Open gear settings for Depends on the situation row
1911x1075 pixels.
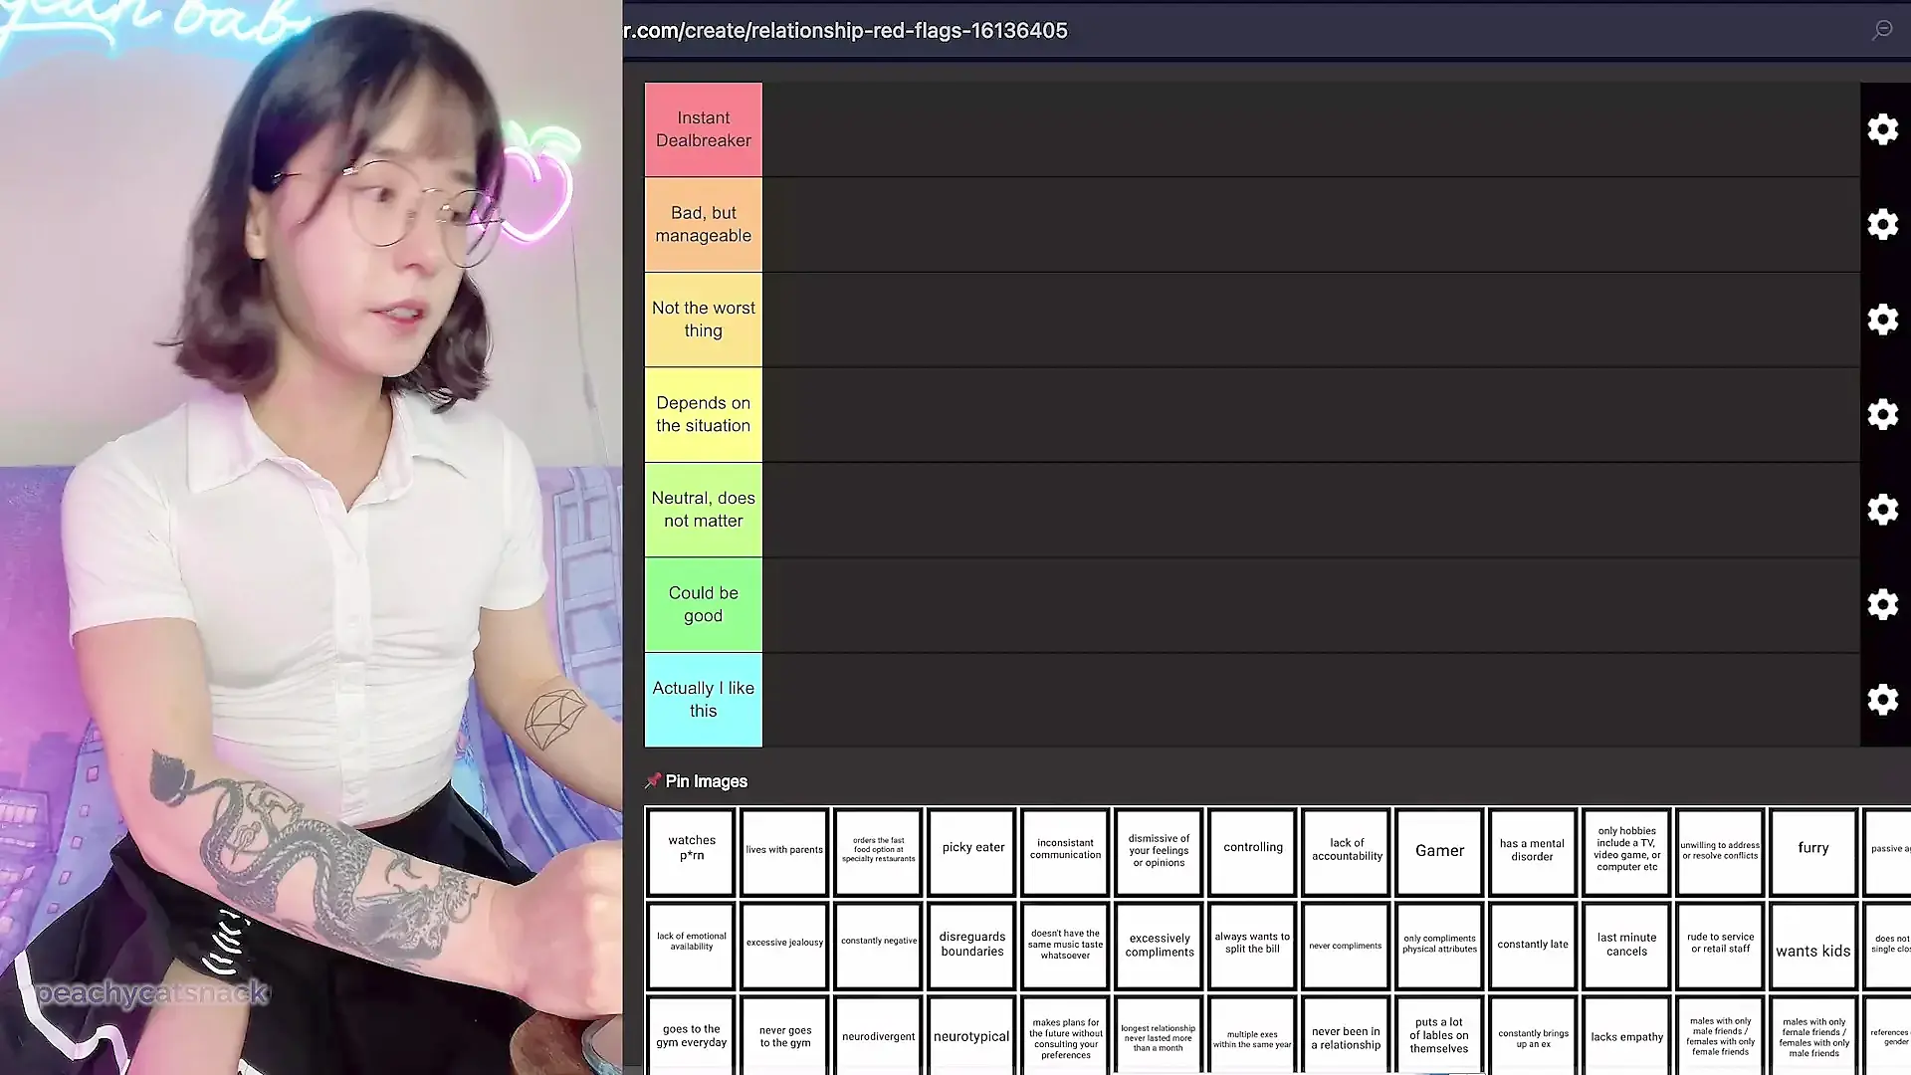pyautogui.click(x=1882, y=414)
